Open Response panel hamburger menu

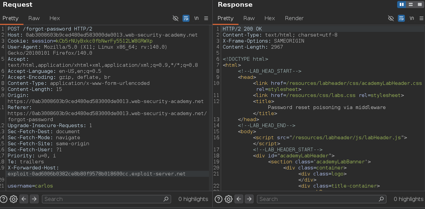422,18
